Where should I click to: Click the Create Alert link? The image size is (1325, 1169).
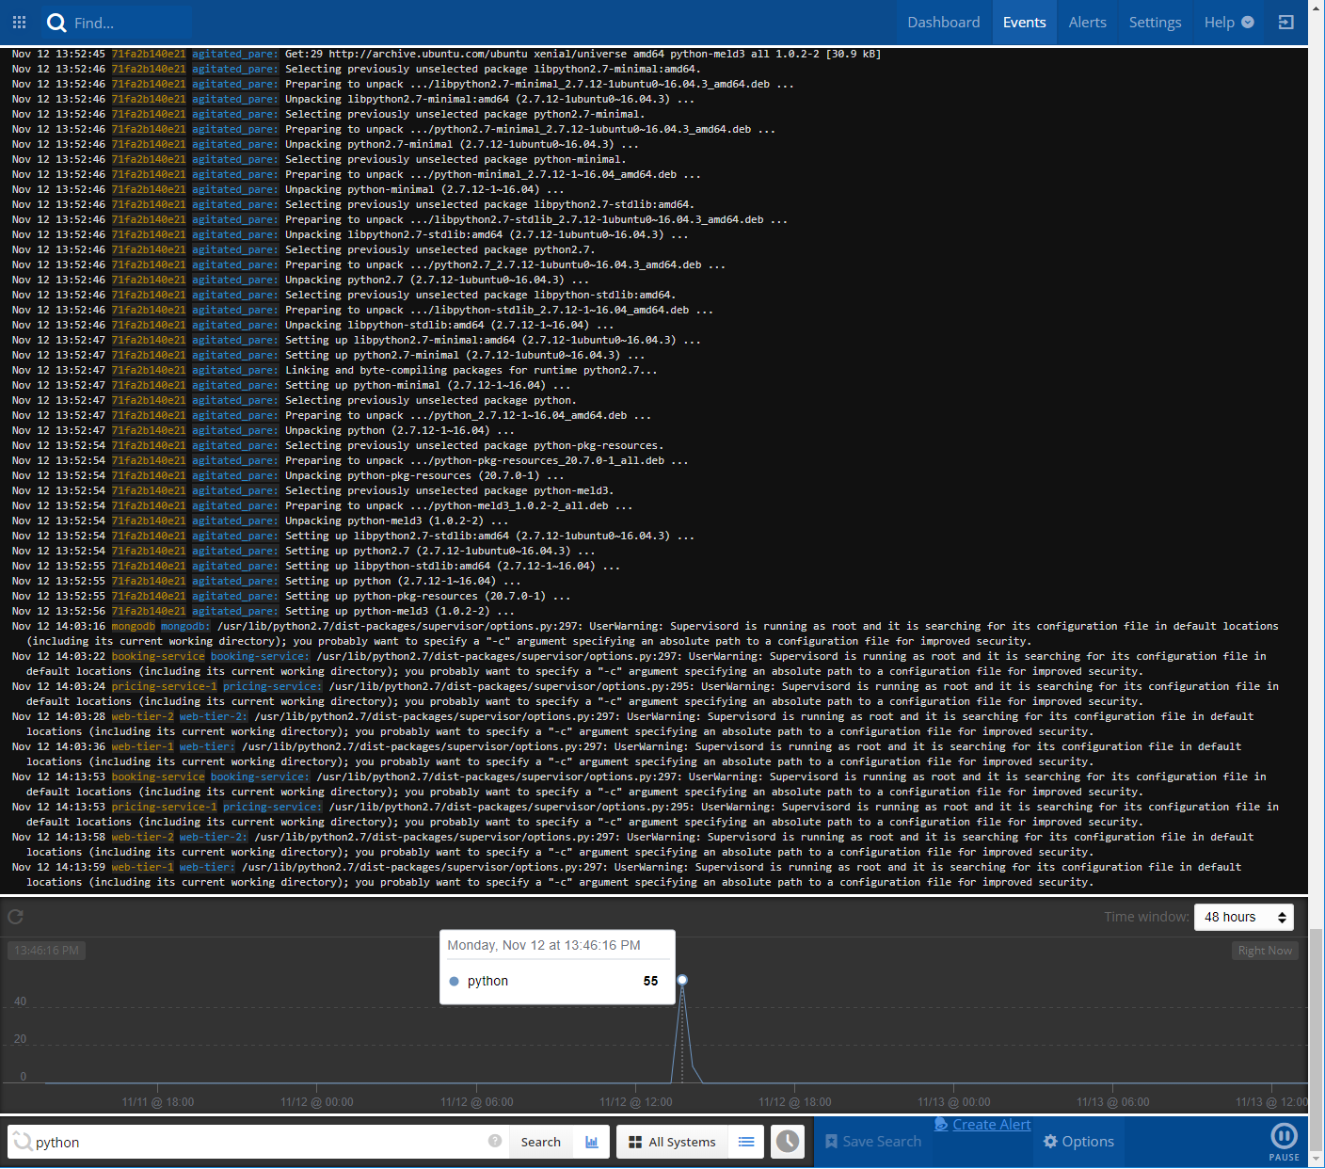(x=991, y=1124)
